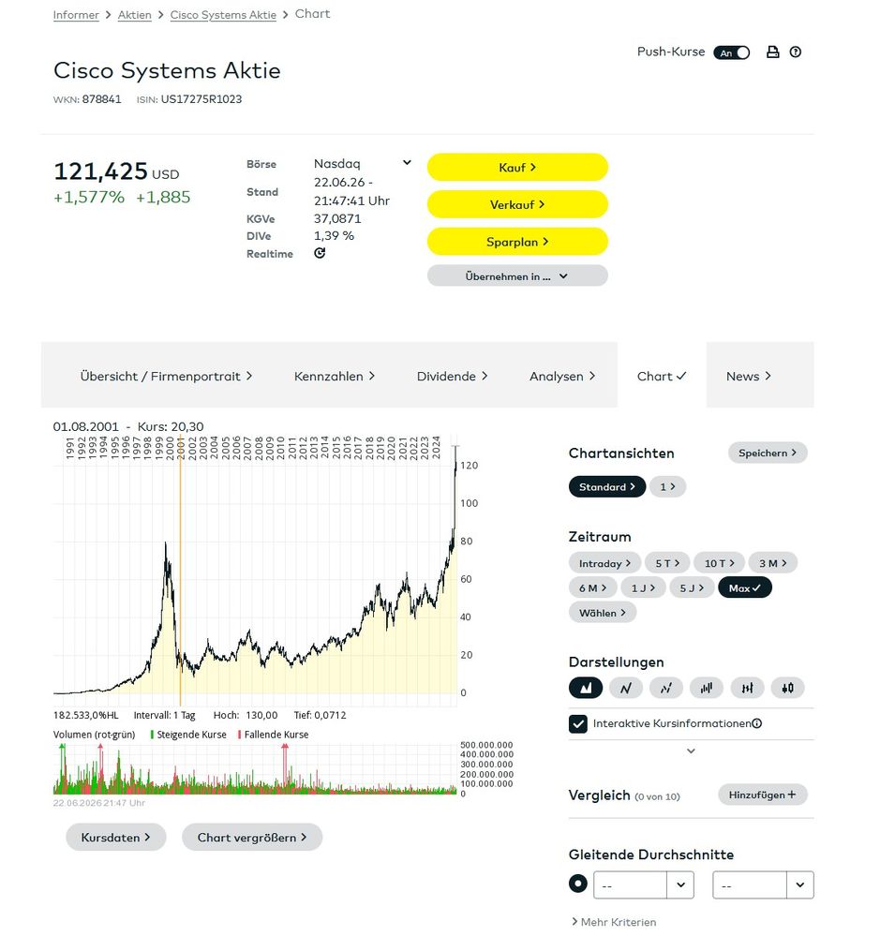Select chart view 1
The width and height of the screenshot is (880, 936).
pyautogui.click(x=667, y=486)
